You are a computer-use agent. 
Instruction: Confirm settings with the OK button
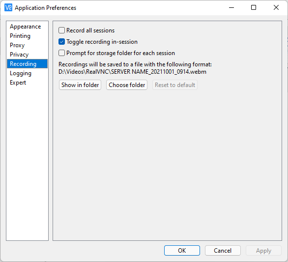(x=182, y=250)
